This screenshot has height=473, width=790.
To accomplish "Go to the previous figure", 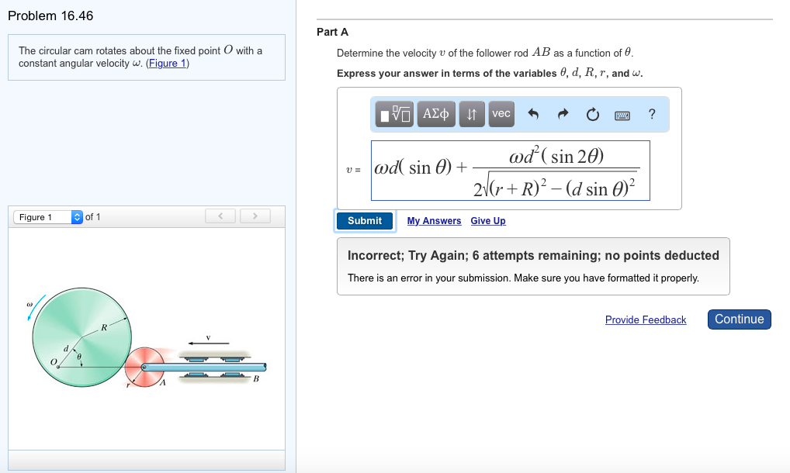I will pyautogui.click(x=220, y=216).
